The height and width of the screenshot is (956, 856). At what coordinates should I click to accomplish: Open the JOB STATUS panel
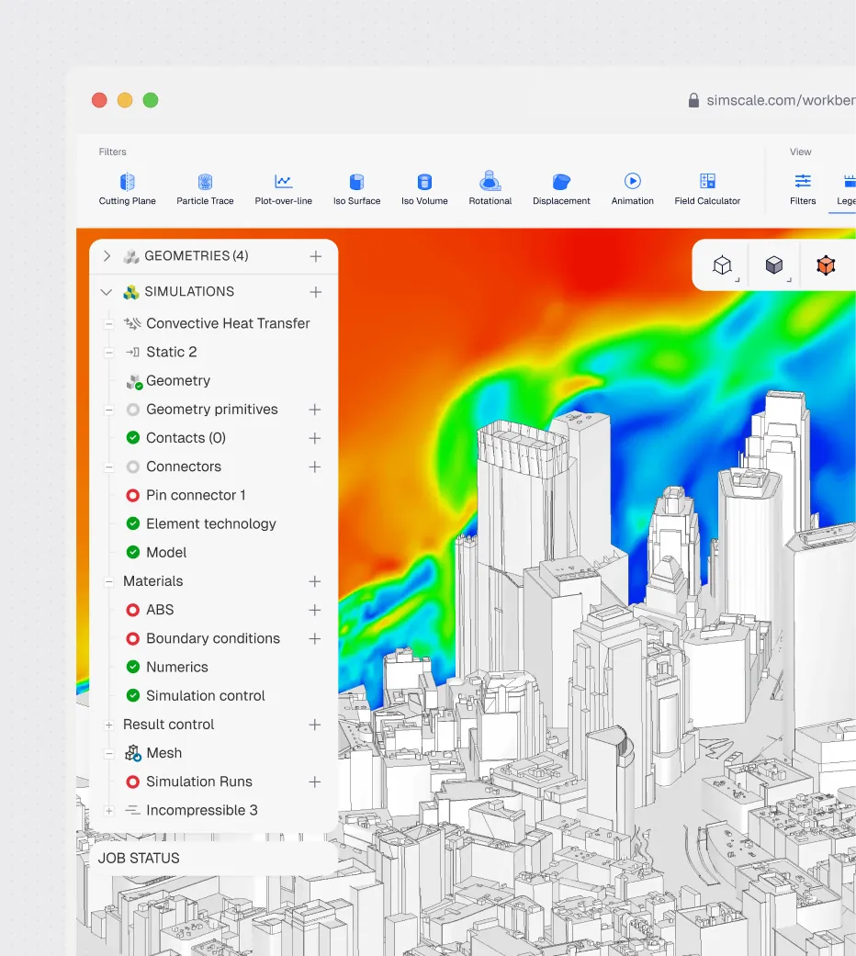click(x=213, y=859)
